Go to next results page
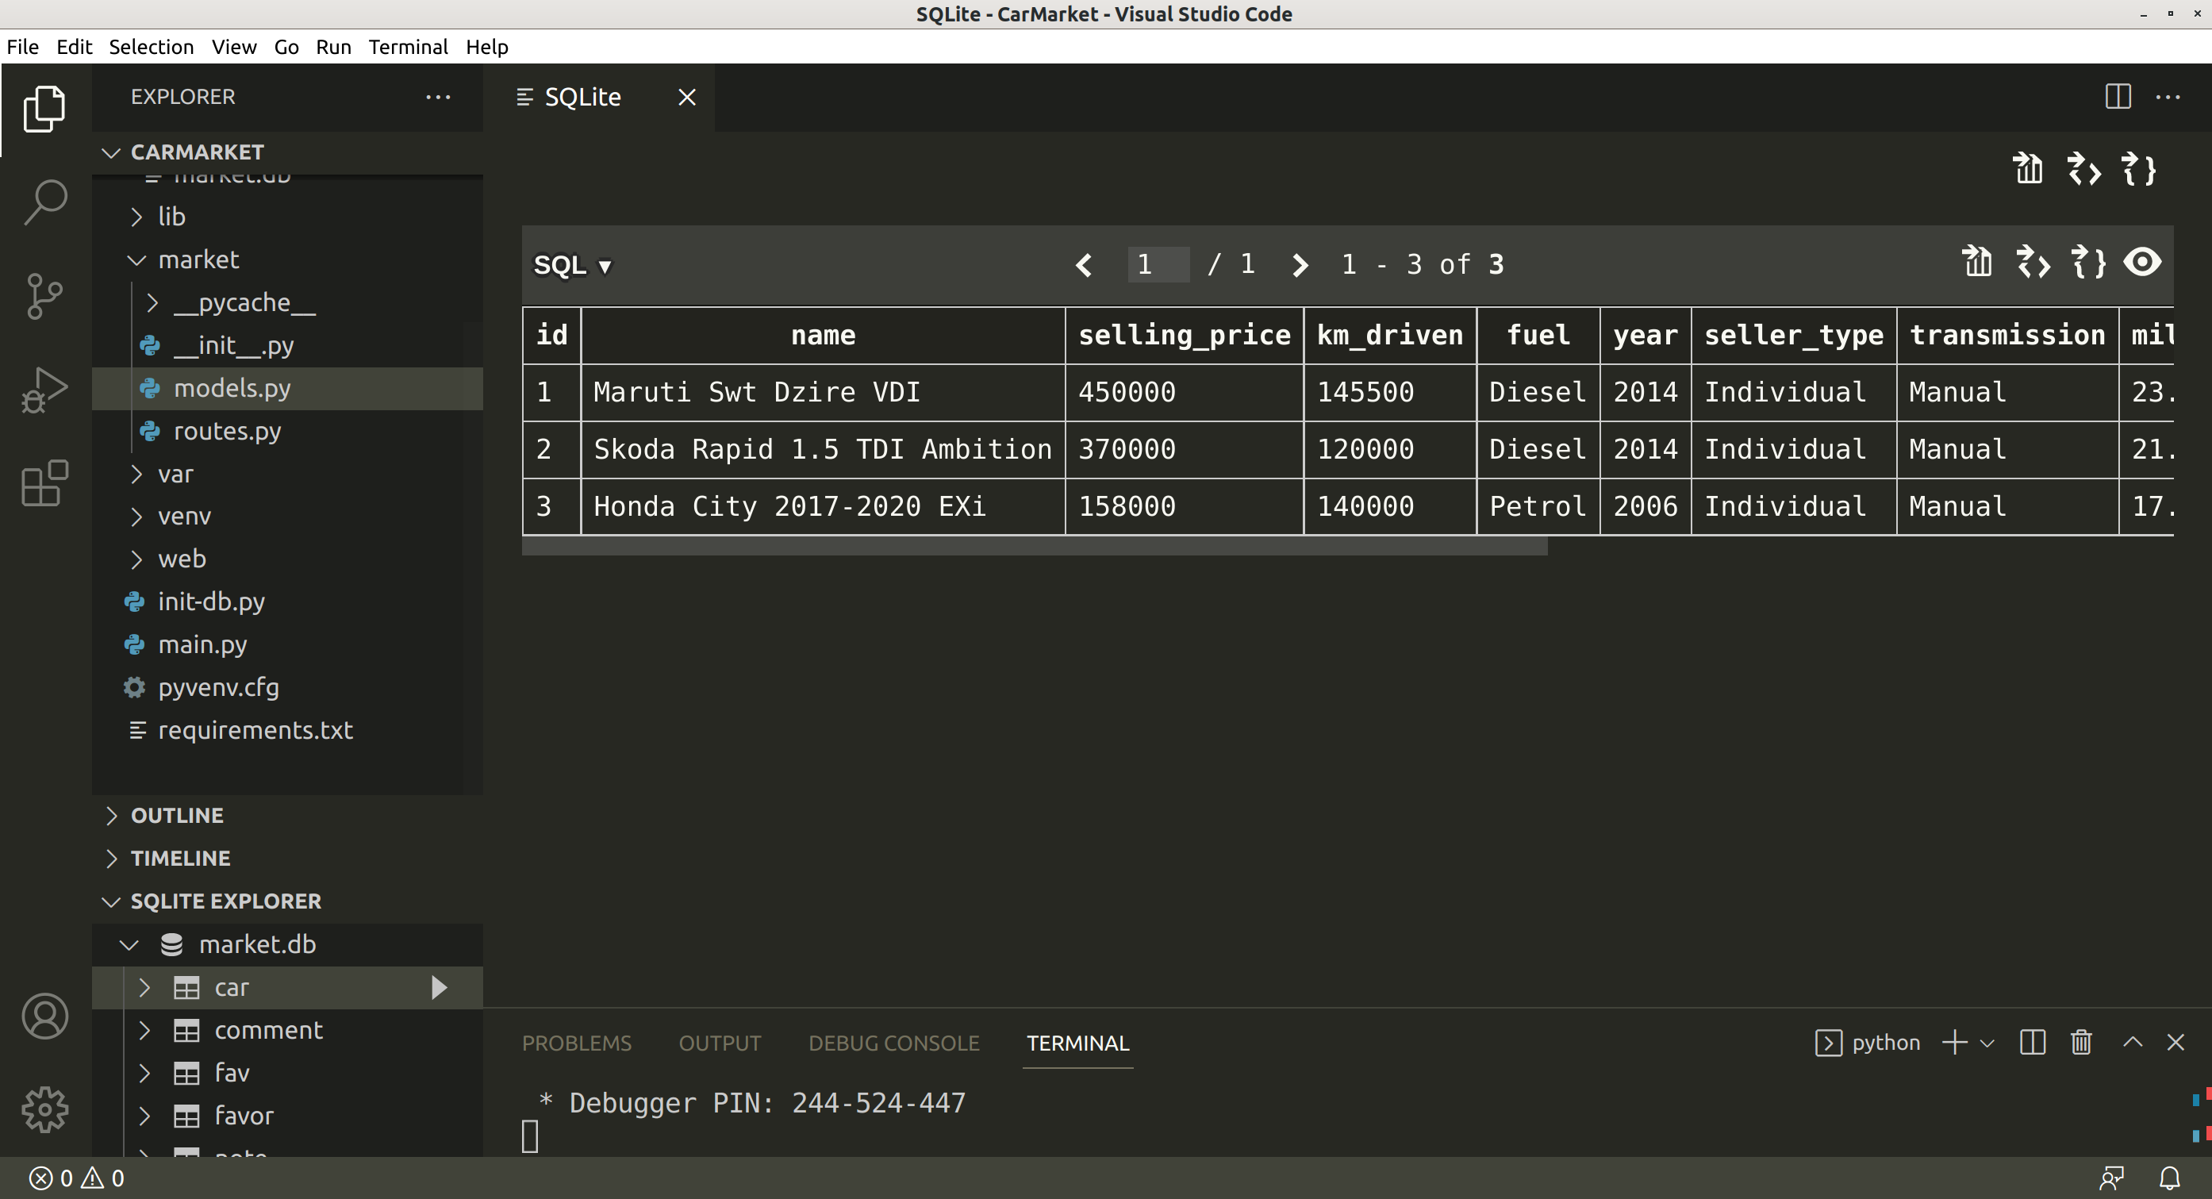Screen dimensions: 2212x1199 click(x=1300, y=265)
